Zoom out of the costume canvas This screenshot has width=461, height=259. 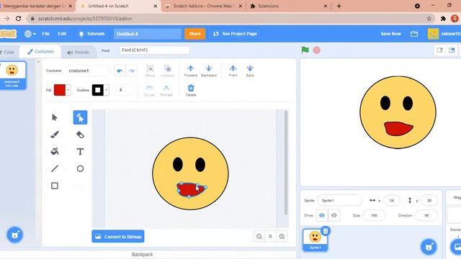[259, 237]
